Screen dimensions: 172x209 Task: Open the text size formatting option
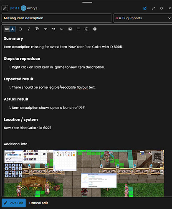[x=37, y=29]
